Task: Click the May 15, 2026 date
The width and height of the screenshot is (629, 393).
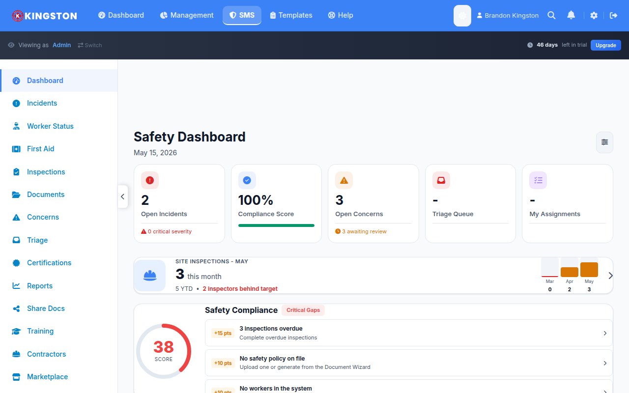Action: (x=155, y=153)
